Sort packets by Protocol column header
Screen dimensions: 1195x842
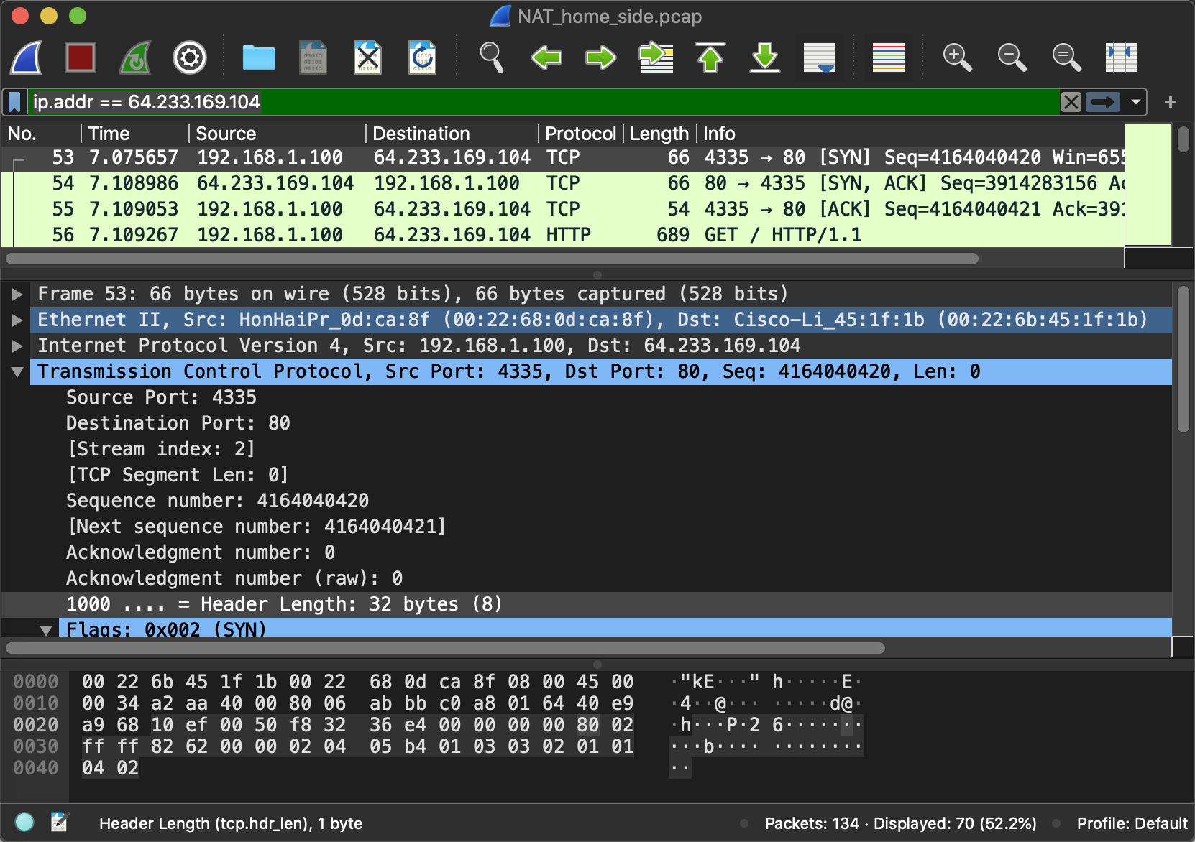pyautogui.click(x=580, y=134)
